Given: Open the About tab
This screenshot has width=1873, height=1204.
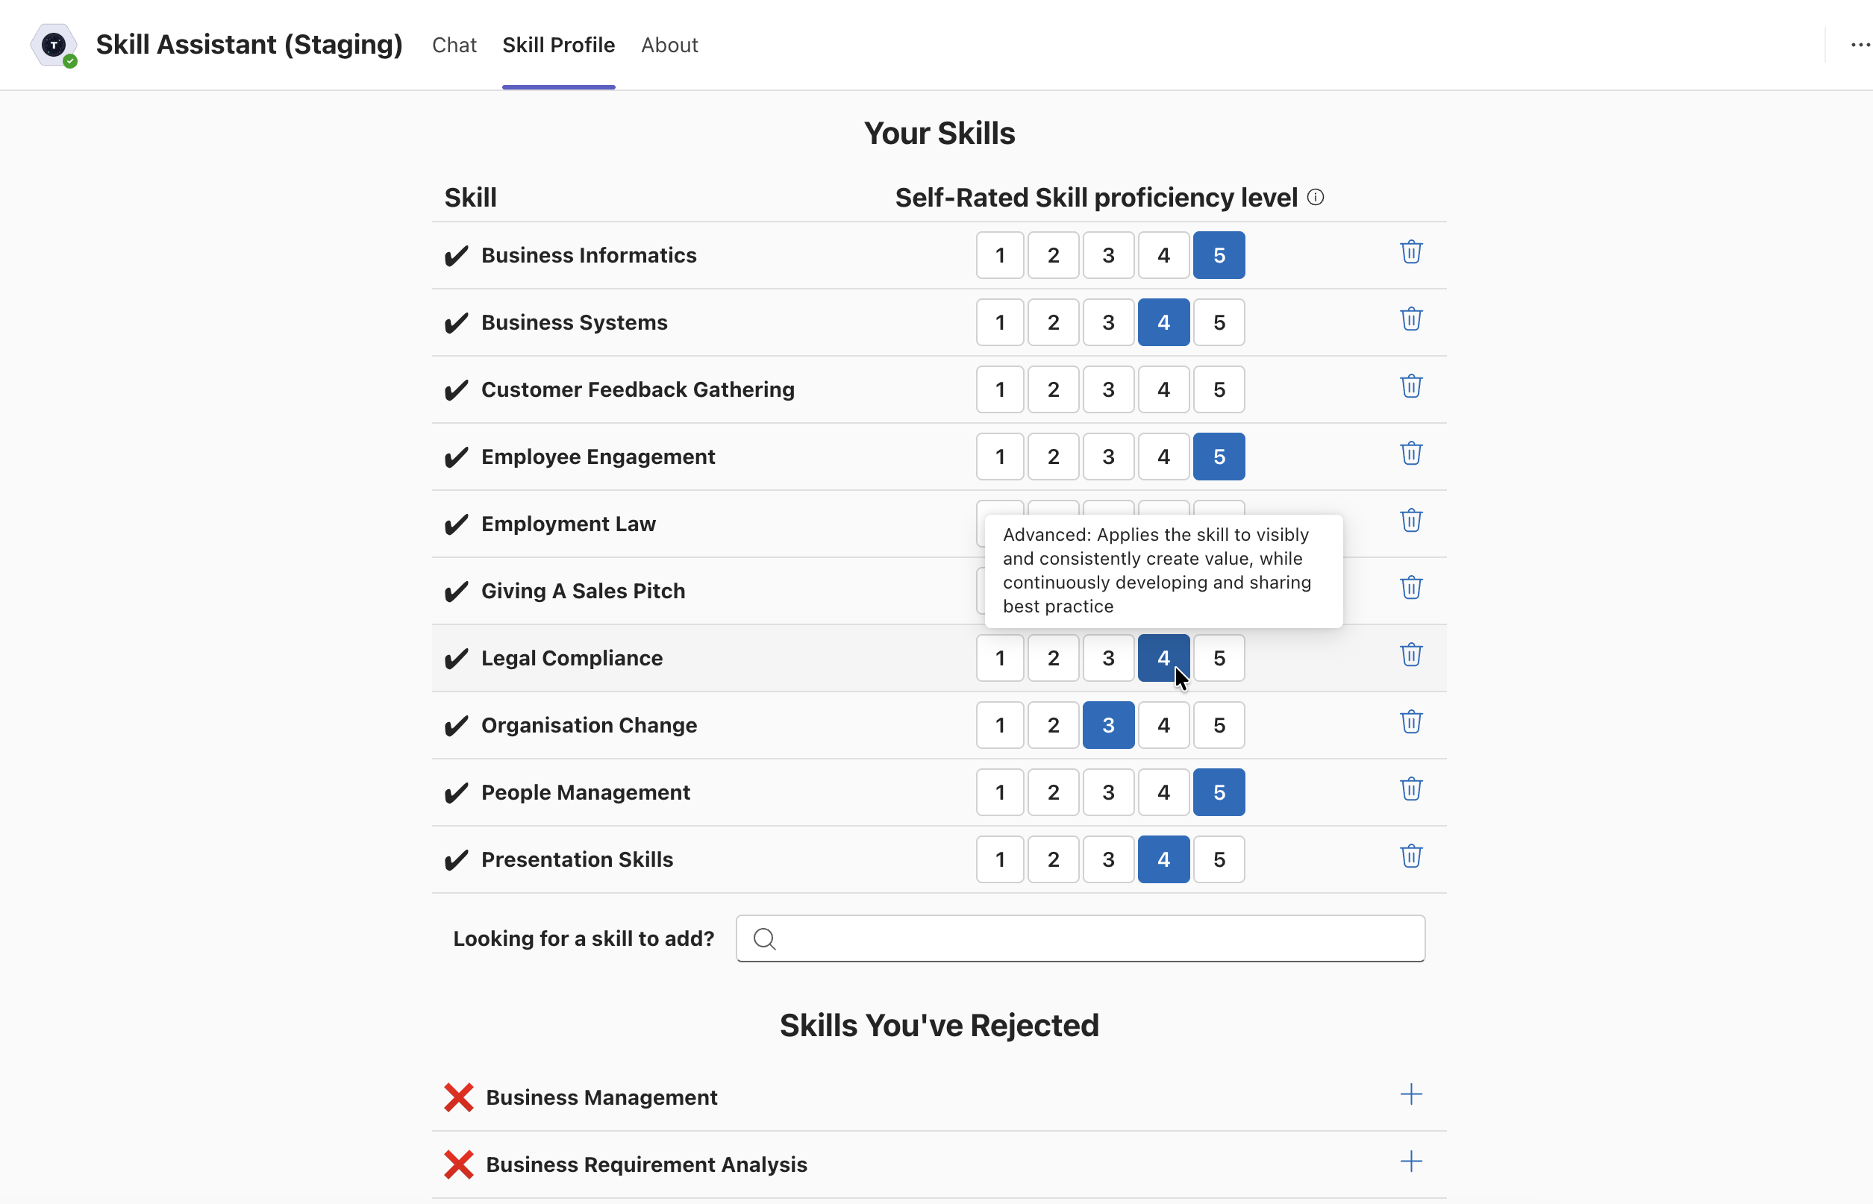Looking at the screenshot, I should point(669,45).
